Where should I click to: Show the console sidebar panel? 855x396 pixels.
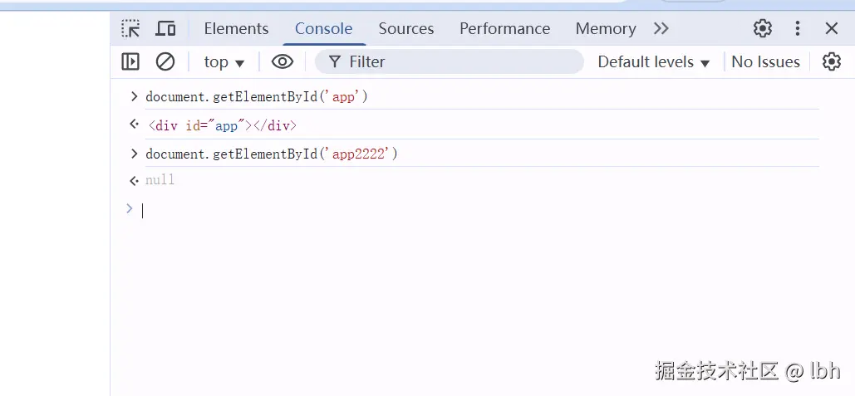[130, 61]
